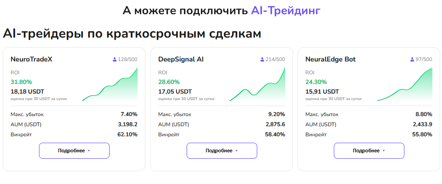Screen dimensions: 442x184
Task: Click NeuroTradeX 31.80% ROI value
Action: pyautogui.click(x=21, y=82)
